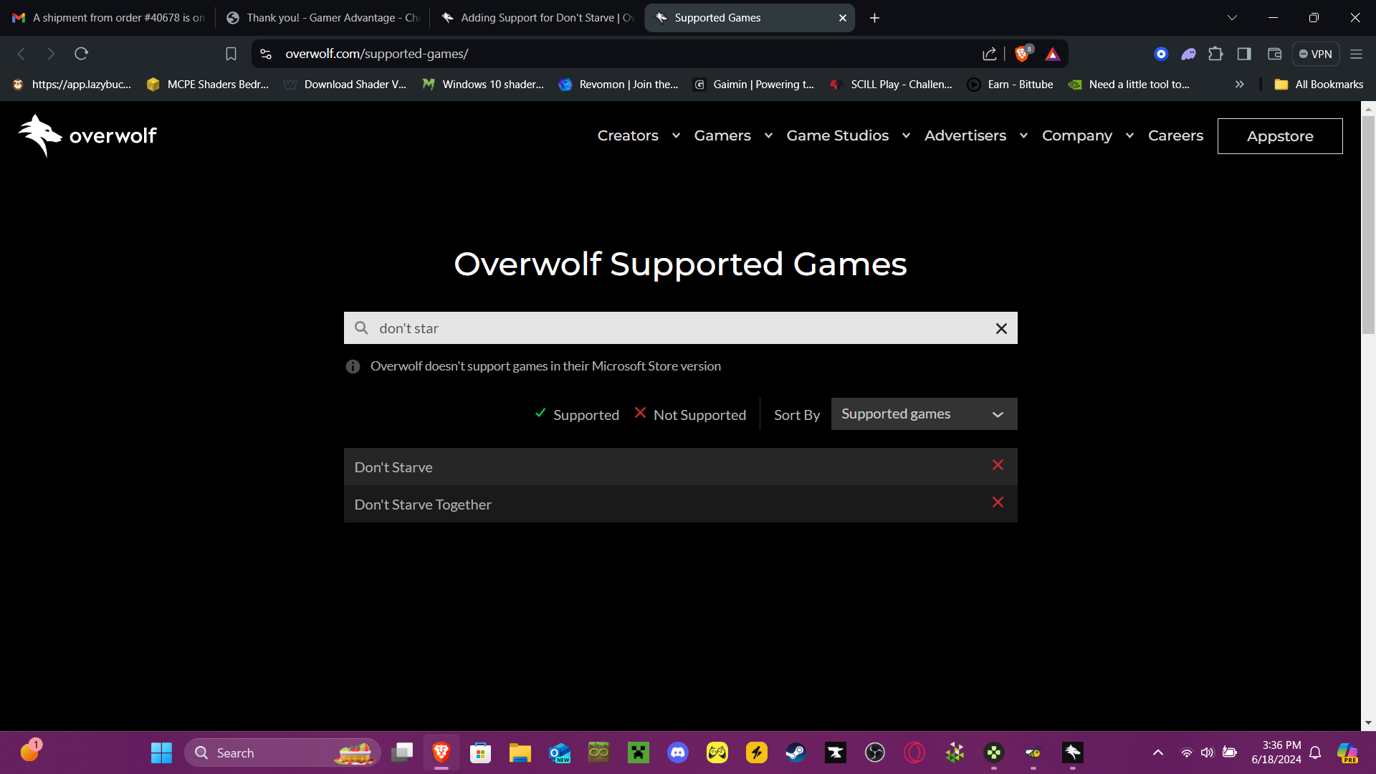
Task: Open SCILL Play - Challen... bookmark
Action: point(892,85)
